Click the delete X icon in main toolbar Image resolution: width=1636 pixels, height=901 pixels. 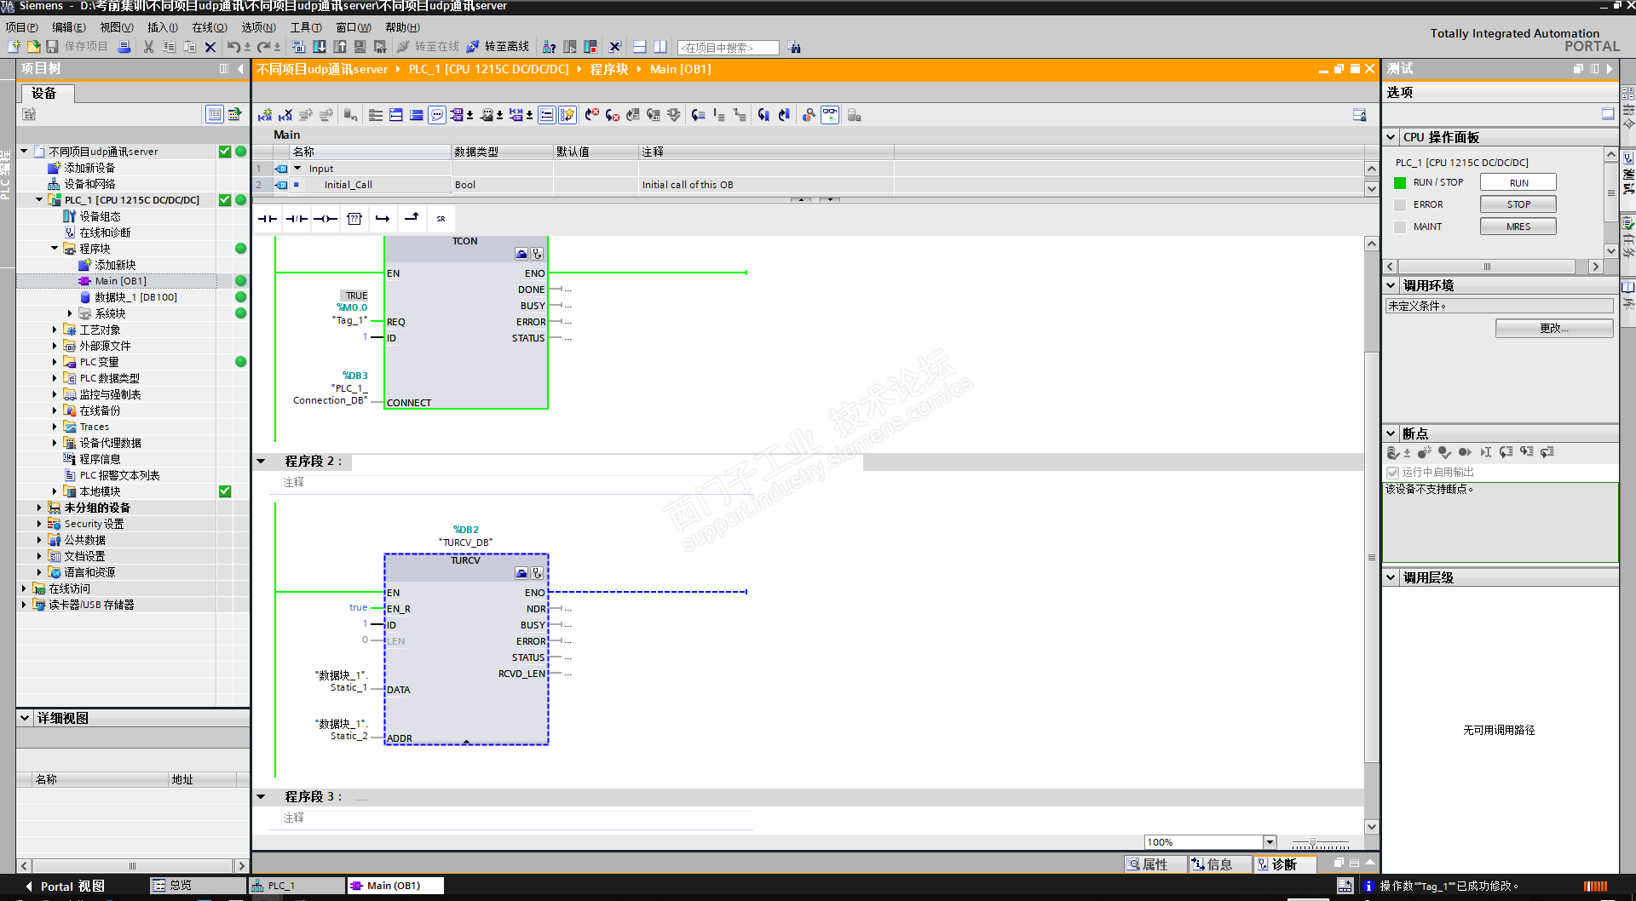click(x=210, y=47)
